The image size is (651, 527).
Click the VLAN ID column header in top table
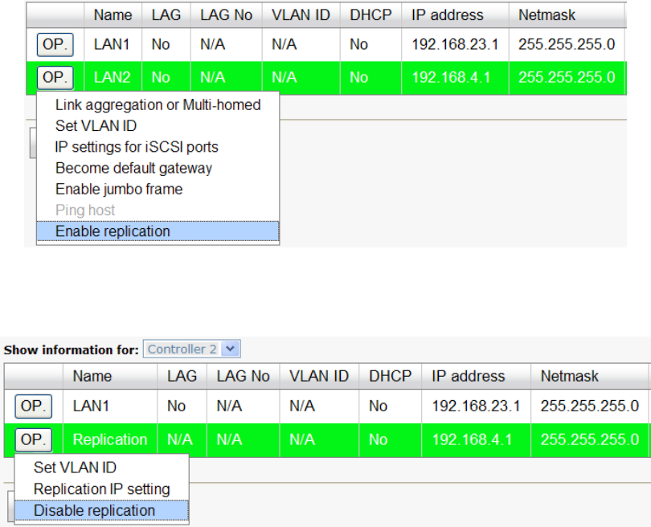(301, 15)
